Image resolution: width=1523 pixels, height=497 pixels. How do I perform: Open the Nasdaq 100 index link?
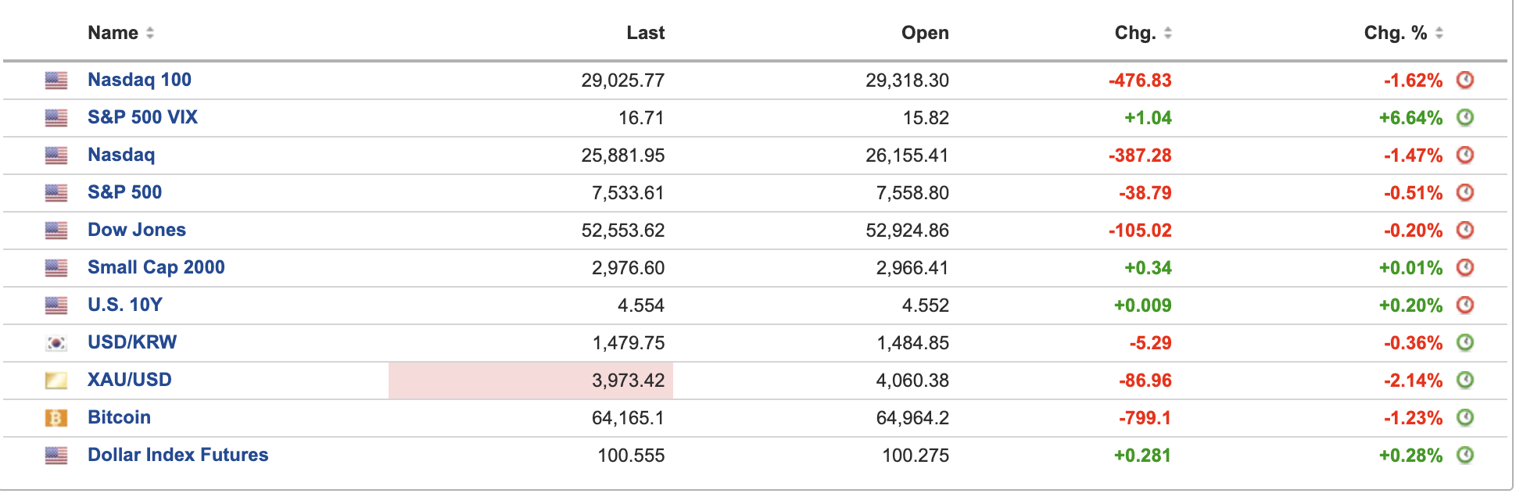pyautogui.click(x=139, y=80)
